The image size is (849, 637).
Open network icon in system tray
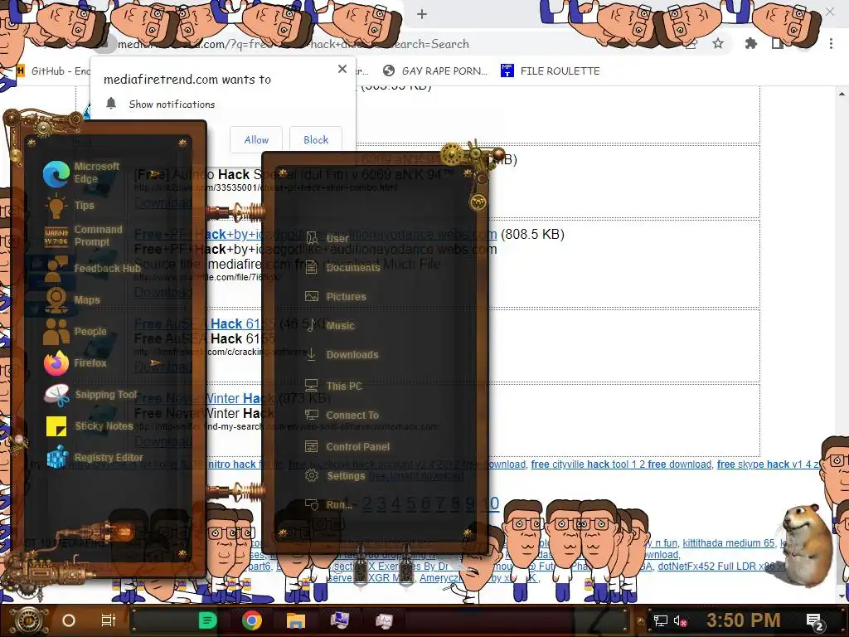point(661,620)
